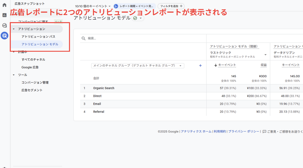Click the green check status icon

135,18
